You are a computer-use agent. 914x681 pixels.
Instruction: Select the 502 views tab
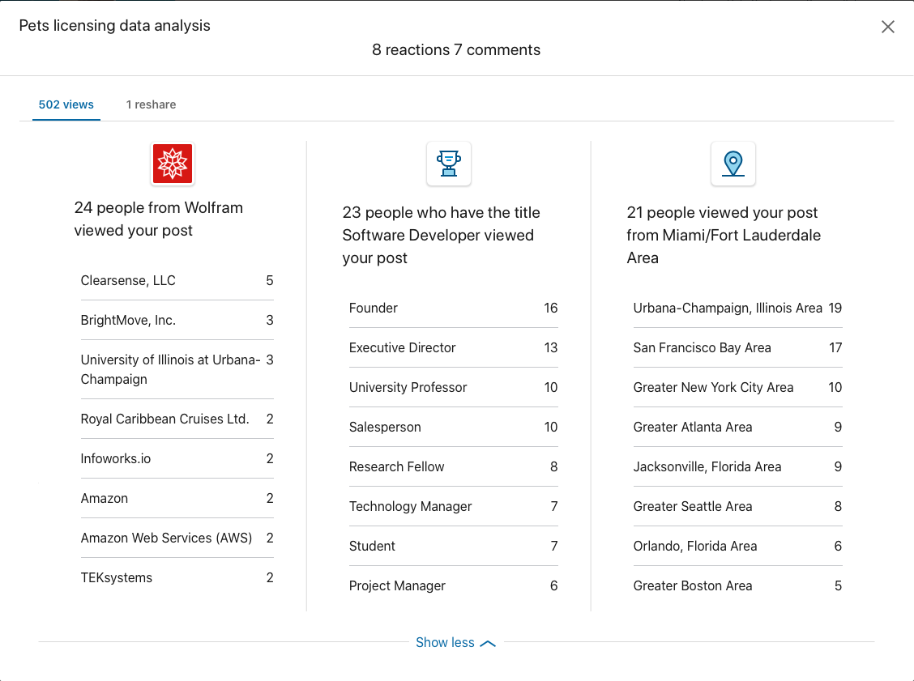point(66,104)
